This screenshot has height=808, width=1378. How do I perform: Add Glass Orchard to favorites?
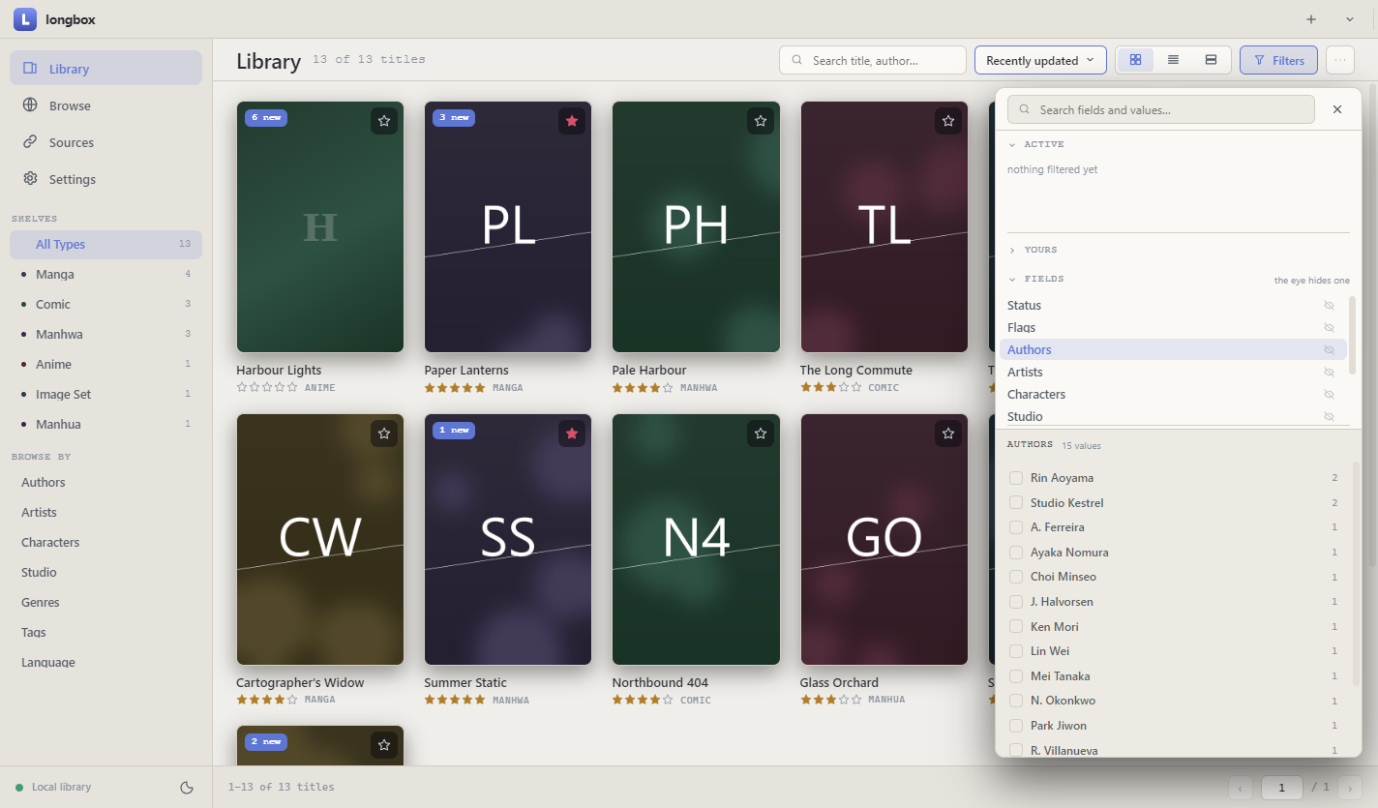[948, 434]
